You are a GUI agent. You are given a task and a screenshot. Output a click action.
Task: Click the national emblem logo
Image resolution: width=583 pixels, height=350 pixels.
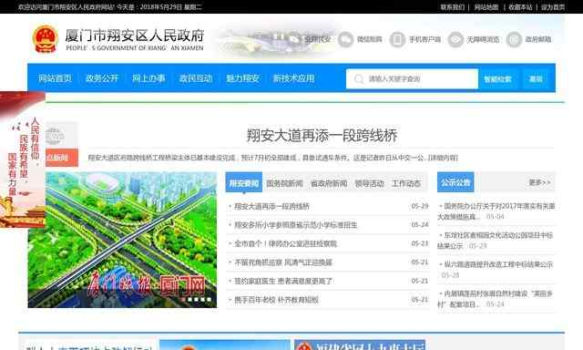(x=45, y=38)
